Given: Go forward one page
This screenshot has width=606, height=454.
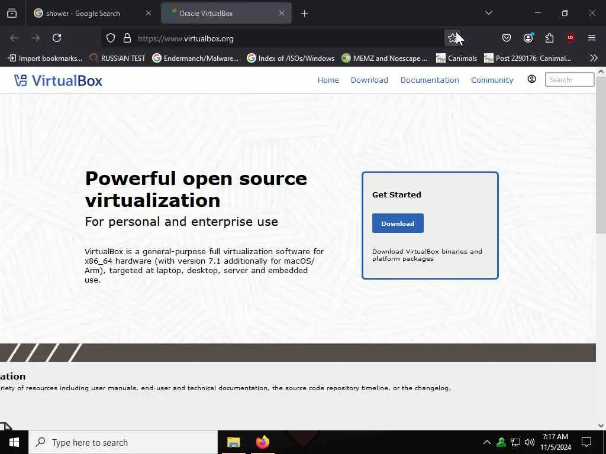Looking at the screenshot, I should point(36,38).
